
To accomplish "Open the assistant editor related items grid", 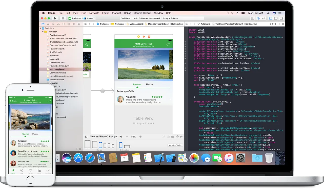I will [x=187, y=24].
